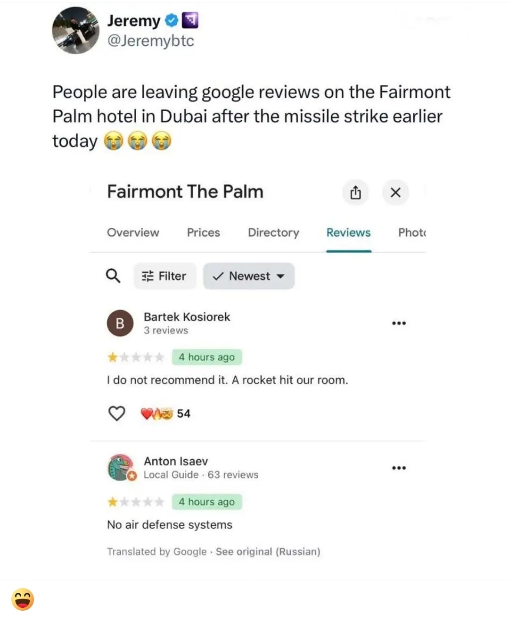Switch to the Overview tab
Screen dimensions: 509x622
pos(133,232)
